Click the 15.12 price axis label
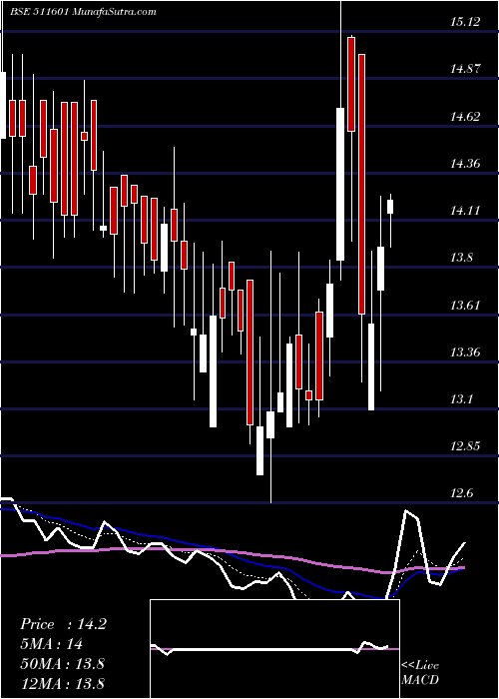The width and height of the screenshot is (499, 699). [465, 22]
